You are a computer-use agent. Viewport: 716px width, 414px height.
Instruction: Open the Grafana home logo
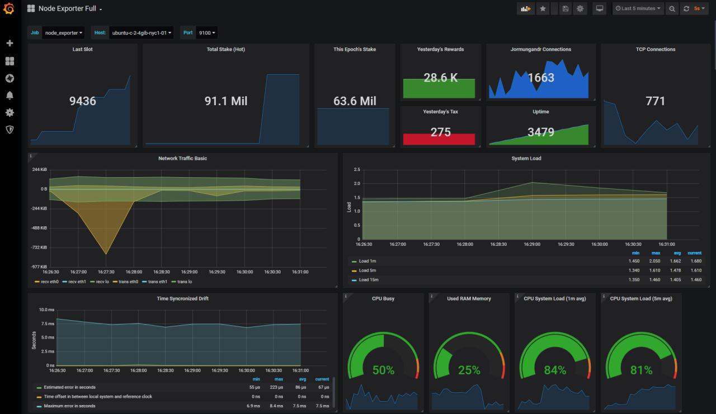coord(8,8)
